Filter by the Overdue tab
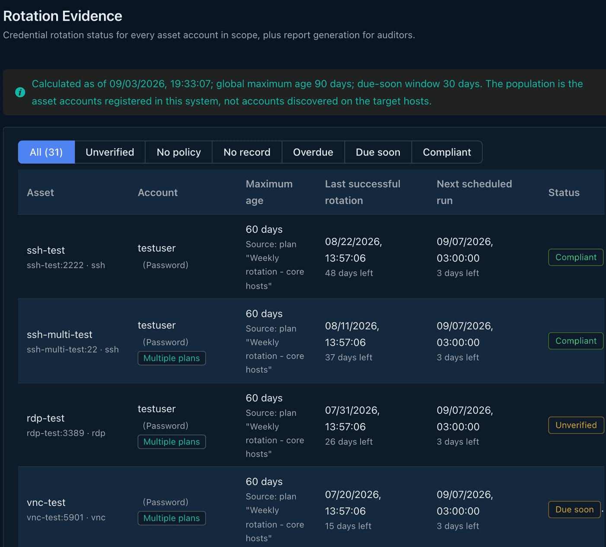The height and width of the screenshot is (547, 606). point(313,152)
